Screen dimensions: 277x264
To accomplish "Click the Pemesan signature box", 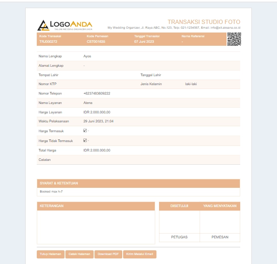I will [x=220, y=222].
